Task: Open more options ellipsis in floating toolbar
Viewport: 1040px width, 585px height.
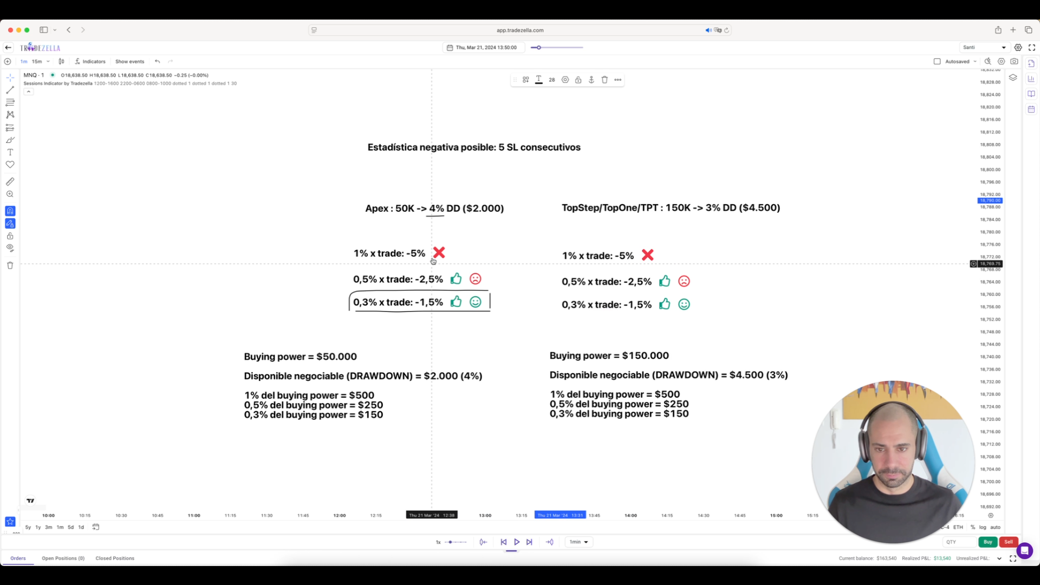Action: (618, 80)
